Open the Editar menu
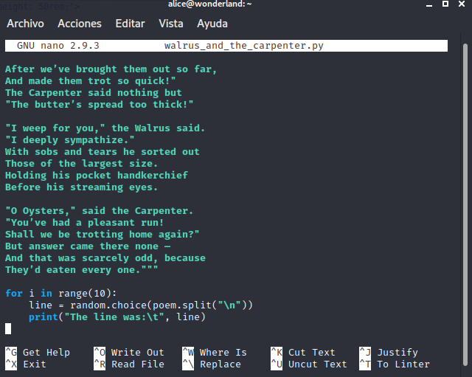The width and height of the screenshot is (472, 377). pyautogui.click(x=130, y=24)
